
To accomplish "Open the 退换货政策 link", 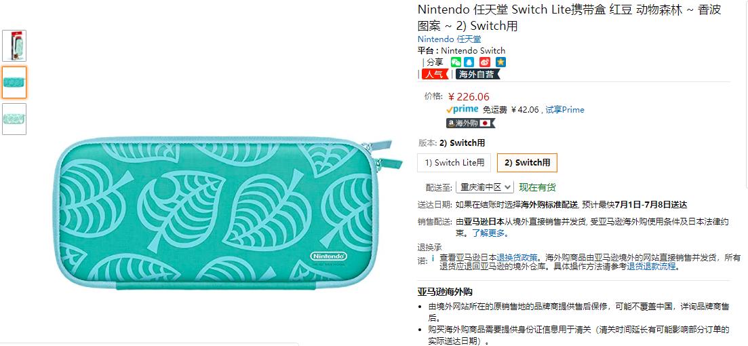I will [517, 257].
